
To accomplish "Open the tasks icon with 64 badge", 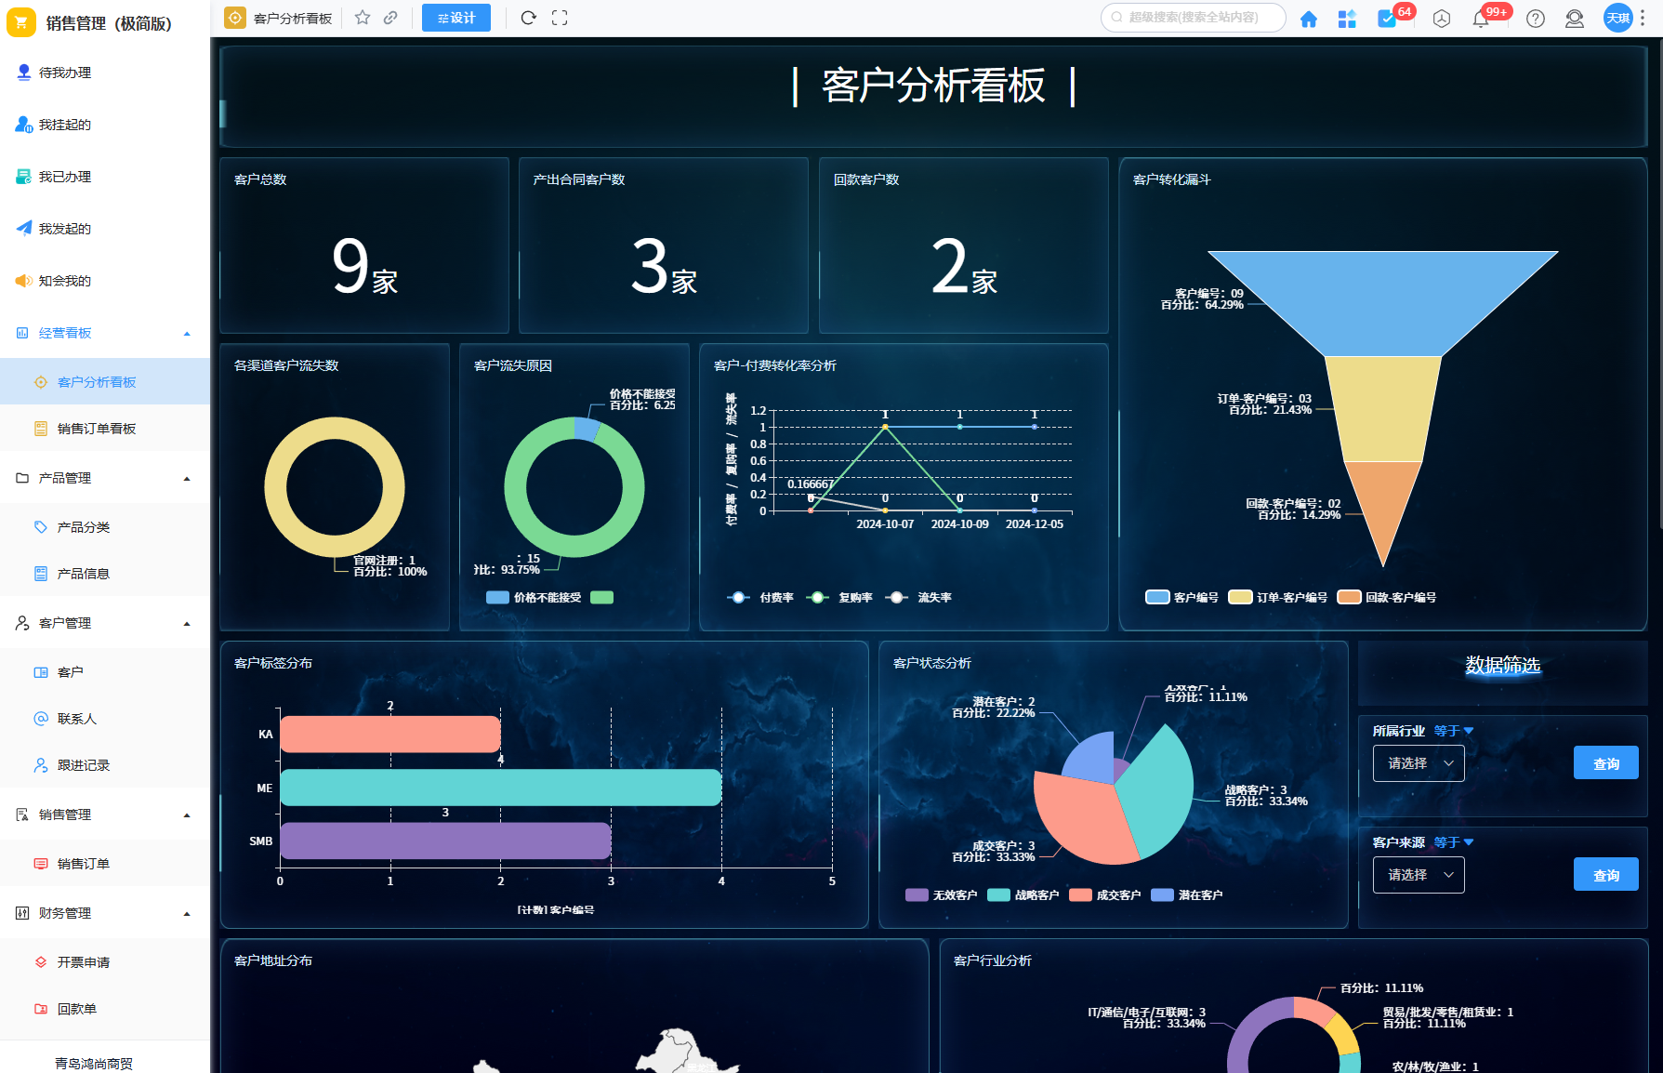I will [x=1387, y=19].
